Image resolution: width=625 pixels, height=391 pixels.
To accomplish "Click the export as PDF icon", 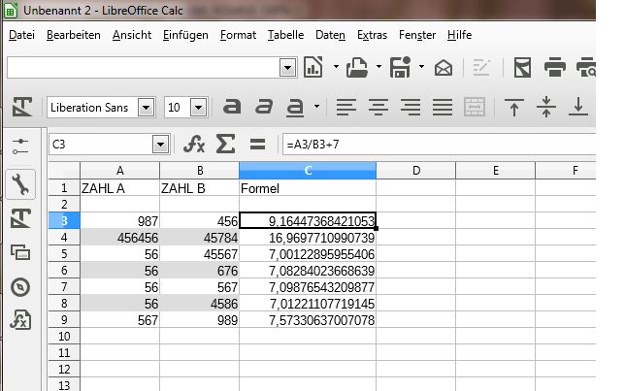I will (522, 67).
